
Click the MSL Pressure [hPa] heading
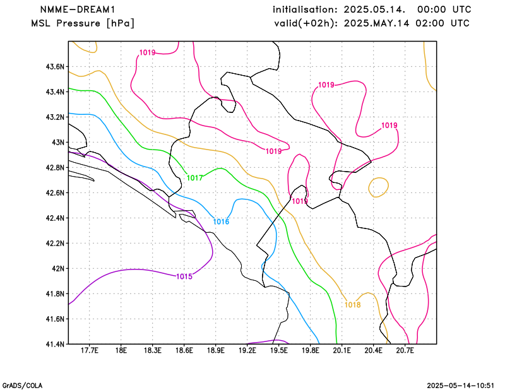pos(83,23)
